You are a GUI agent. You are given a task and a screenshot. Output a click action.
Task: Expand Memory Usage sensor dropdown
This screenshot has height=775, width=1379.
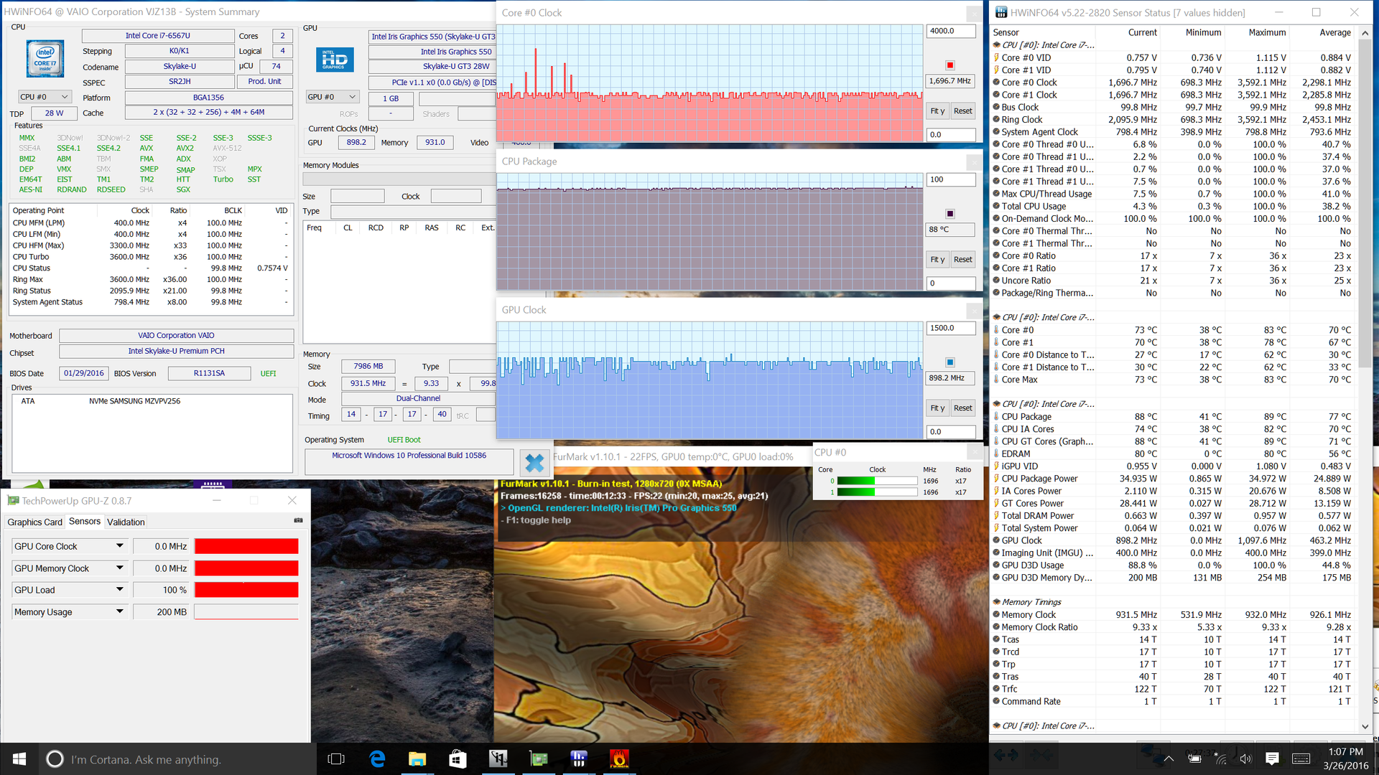tap(120, 612)
